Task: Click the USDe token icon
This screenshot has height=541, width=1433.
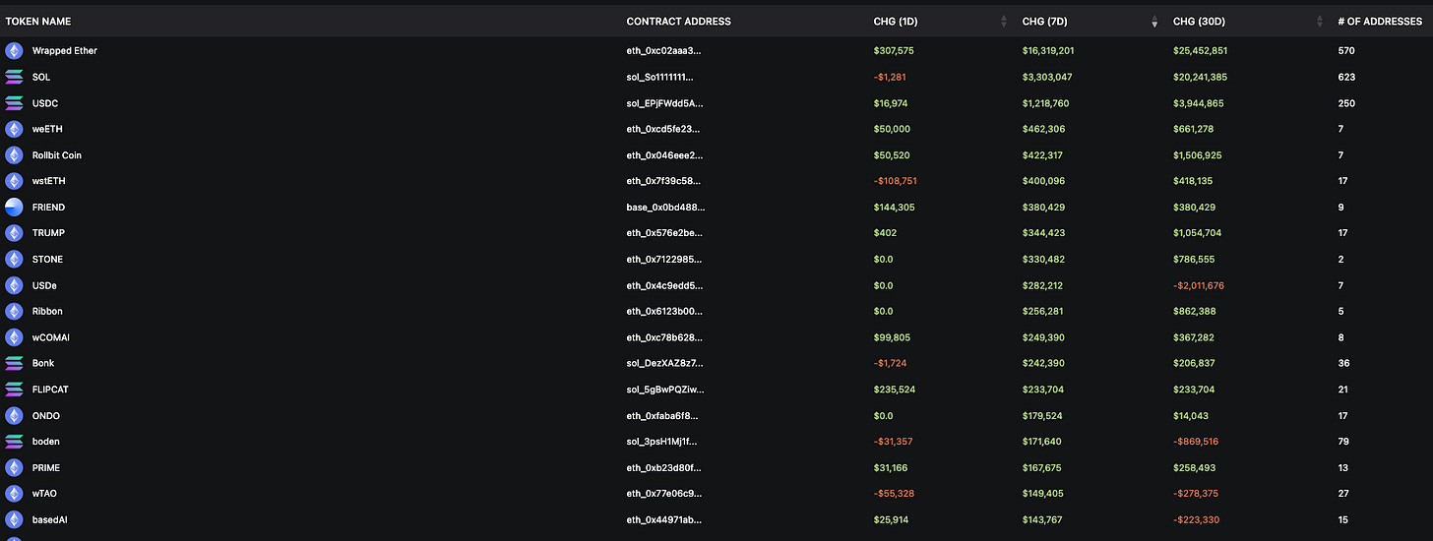Action: [x=14, y=285]
